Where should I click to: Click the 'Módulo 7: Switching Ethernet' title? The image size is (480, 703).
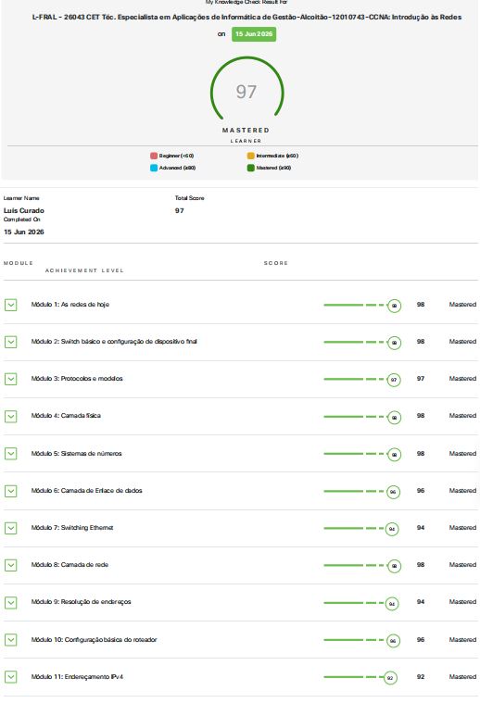(72, 528)
